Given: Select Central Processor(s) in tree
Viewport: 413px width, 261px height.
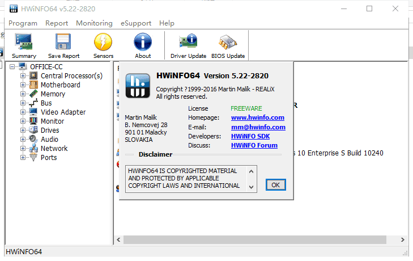Looking at the screenshot, I should click(x=71, y=76).
